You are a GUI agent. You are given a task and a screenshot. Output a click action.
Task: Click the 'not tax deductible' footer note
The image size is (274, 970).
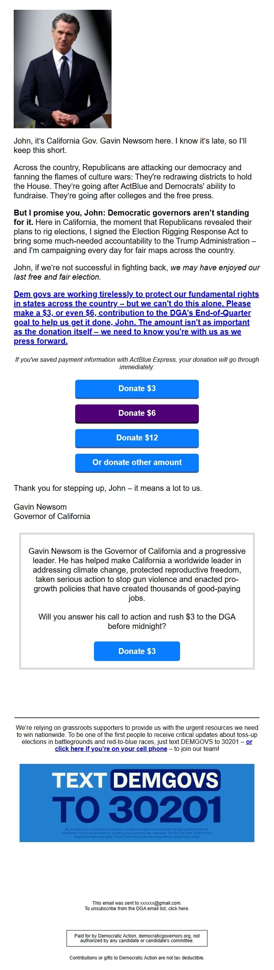pyautogui.click(x=137, y=957)
